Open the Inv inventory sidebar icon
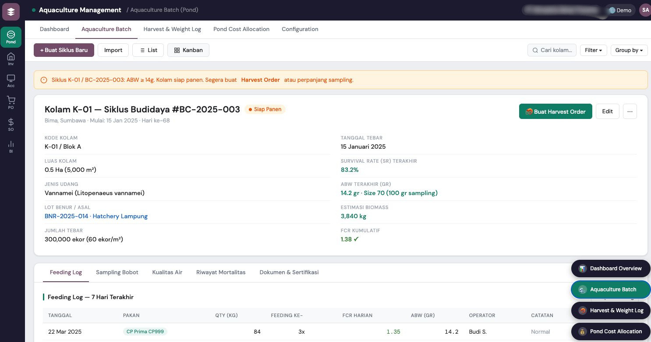Image resolution: width=651 pixels, height=342 pixels. [11, 59]
